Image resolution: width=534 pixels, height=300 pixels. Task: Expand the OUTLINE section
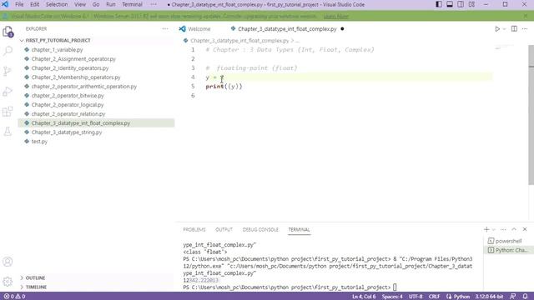[35, 277]
